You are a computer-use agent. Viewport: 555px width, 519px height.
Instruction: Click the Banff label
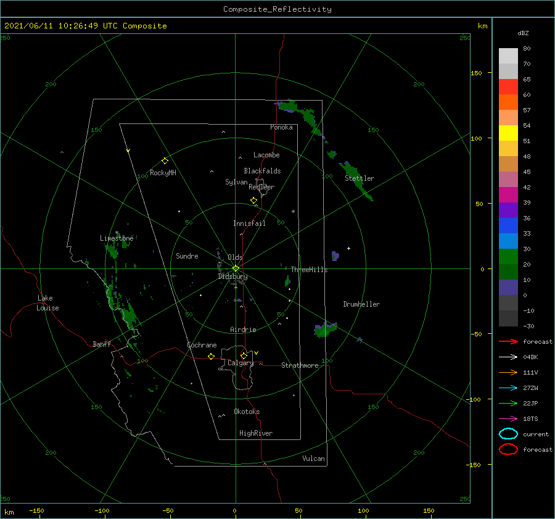tap(102, 344)
